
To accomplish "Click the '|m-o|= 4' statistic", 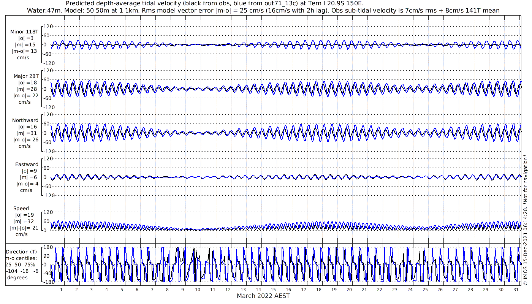I will pyautogui.click(x=27, y=184).
